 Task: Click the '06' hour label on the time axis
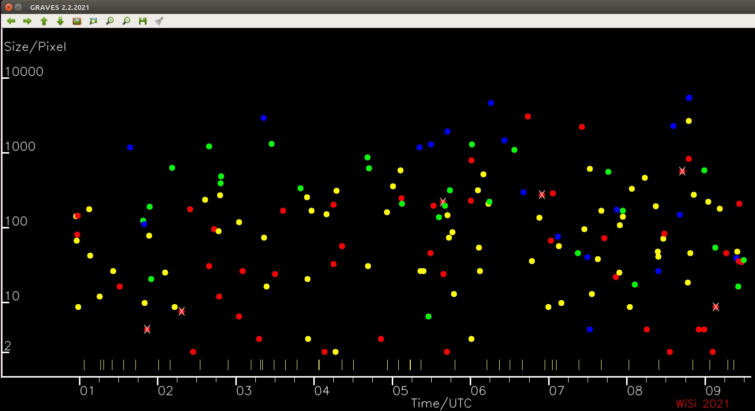point(478,391)
